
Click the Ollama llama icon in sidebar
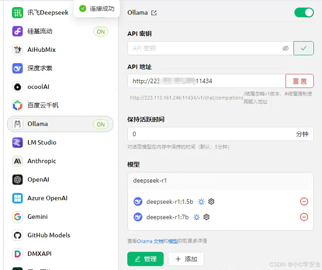point(17,124)
